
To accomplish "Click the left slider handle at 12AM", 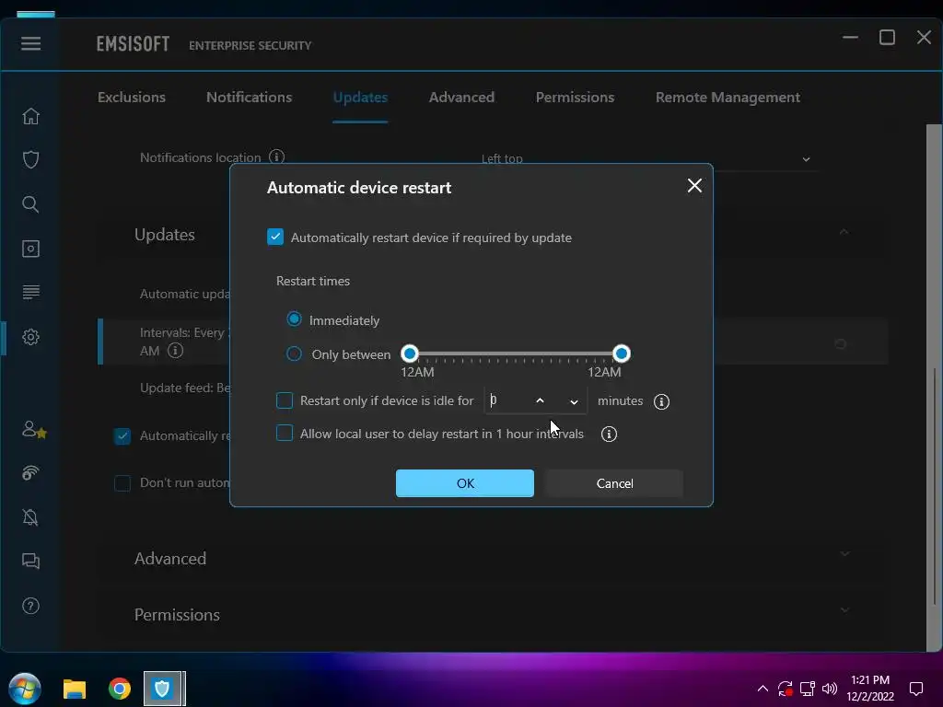I will click(410, 353).
